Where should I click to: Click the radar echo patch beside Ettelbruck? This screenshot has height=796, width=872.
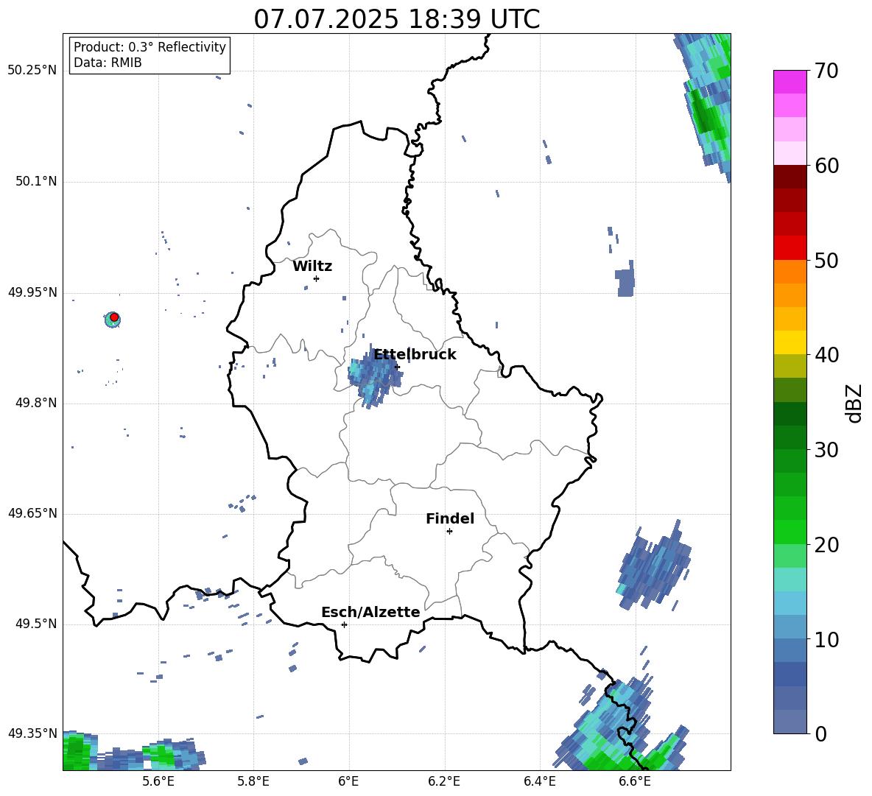(374, 376)
